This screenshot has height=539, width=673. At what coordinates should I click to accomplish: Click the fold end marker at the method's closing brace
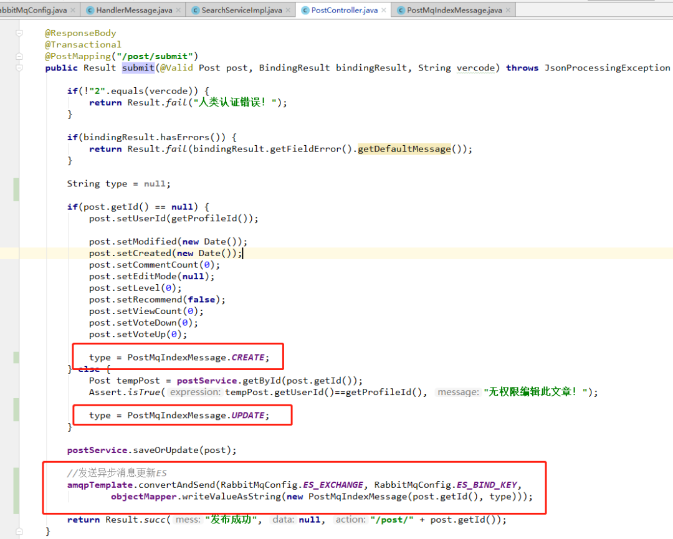point(19,532)
